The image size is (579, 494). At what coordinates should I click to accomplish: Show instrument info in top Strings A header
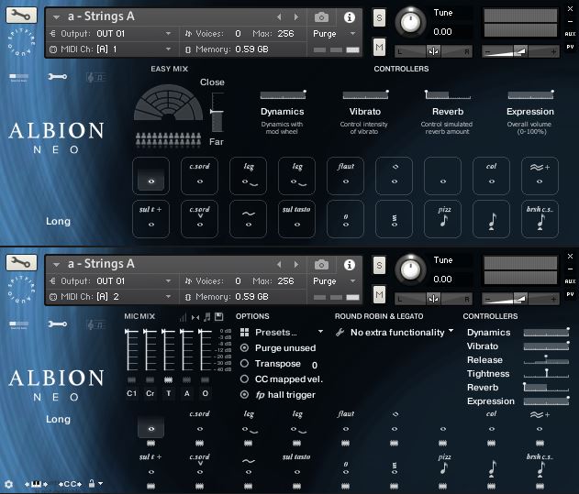tap(350, 17)
